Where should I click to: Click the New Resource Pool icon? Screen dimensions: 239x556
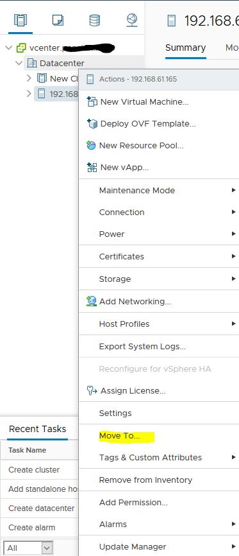tap(92, 145)
